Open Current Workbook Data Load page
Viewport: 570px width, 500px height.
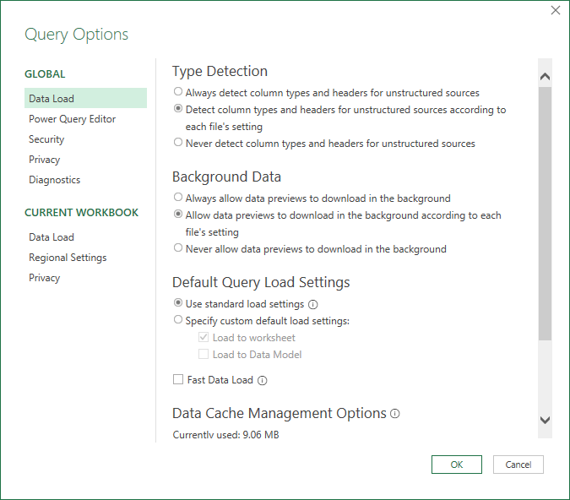click(x=52, y=237)
